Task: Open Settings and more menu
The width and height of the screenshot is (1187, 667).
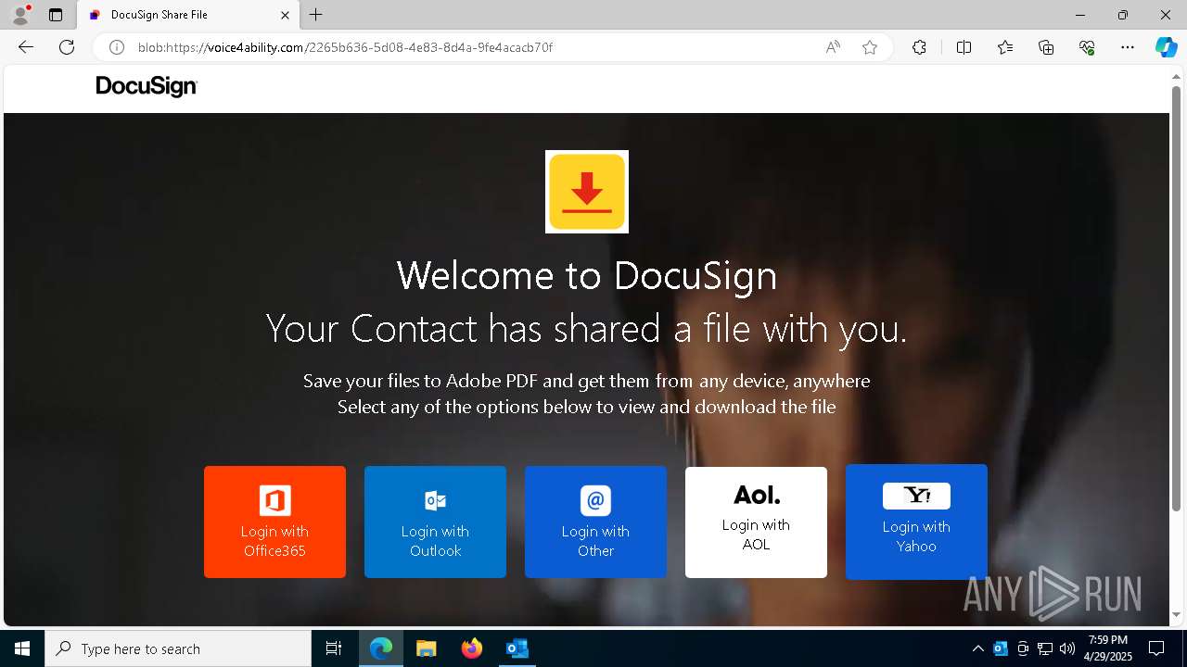Action: (1128, 47)
